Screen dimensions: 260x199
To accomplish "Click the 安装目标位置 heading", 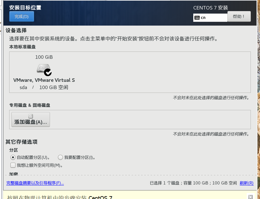I will 25,8.
